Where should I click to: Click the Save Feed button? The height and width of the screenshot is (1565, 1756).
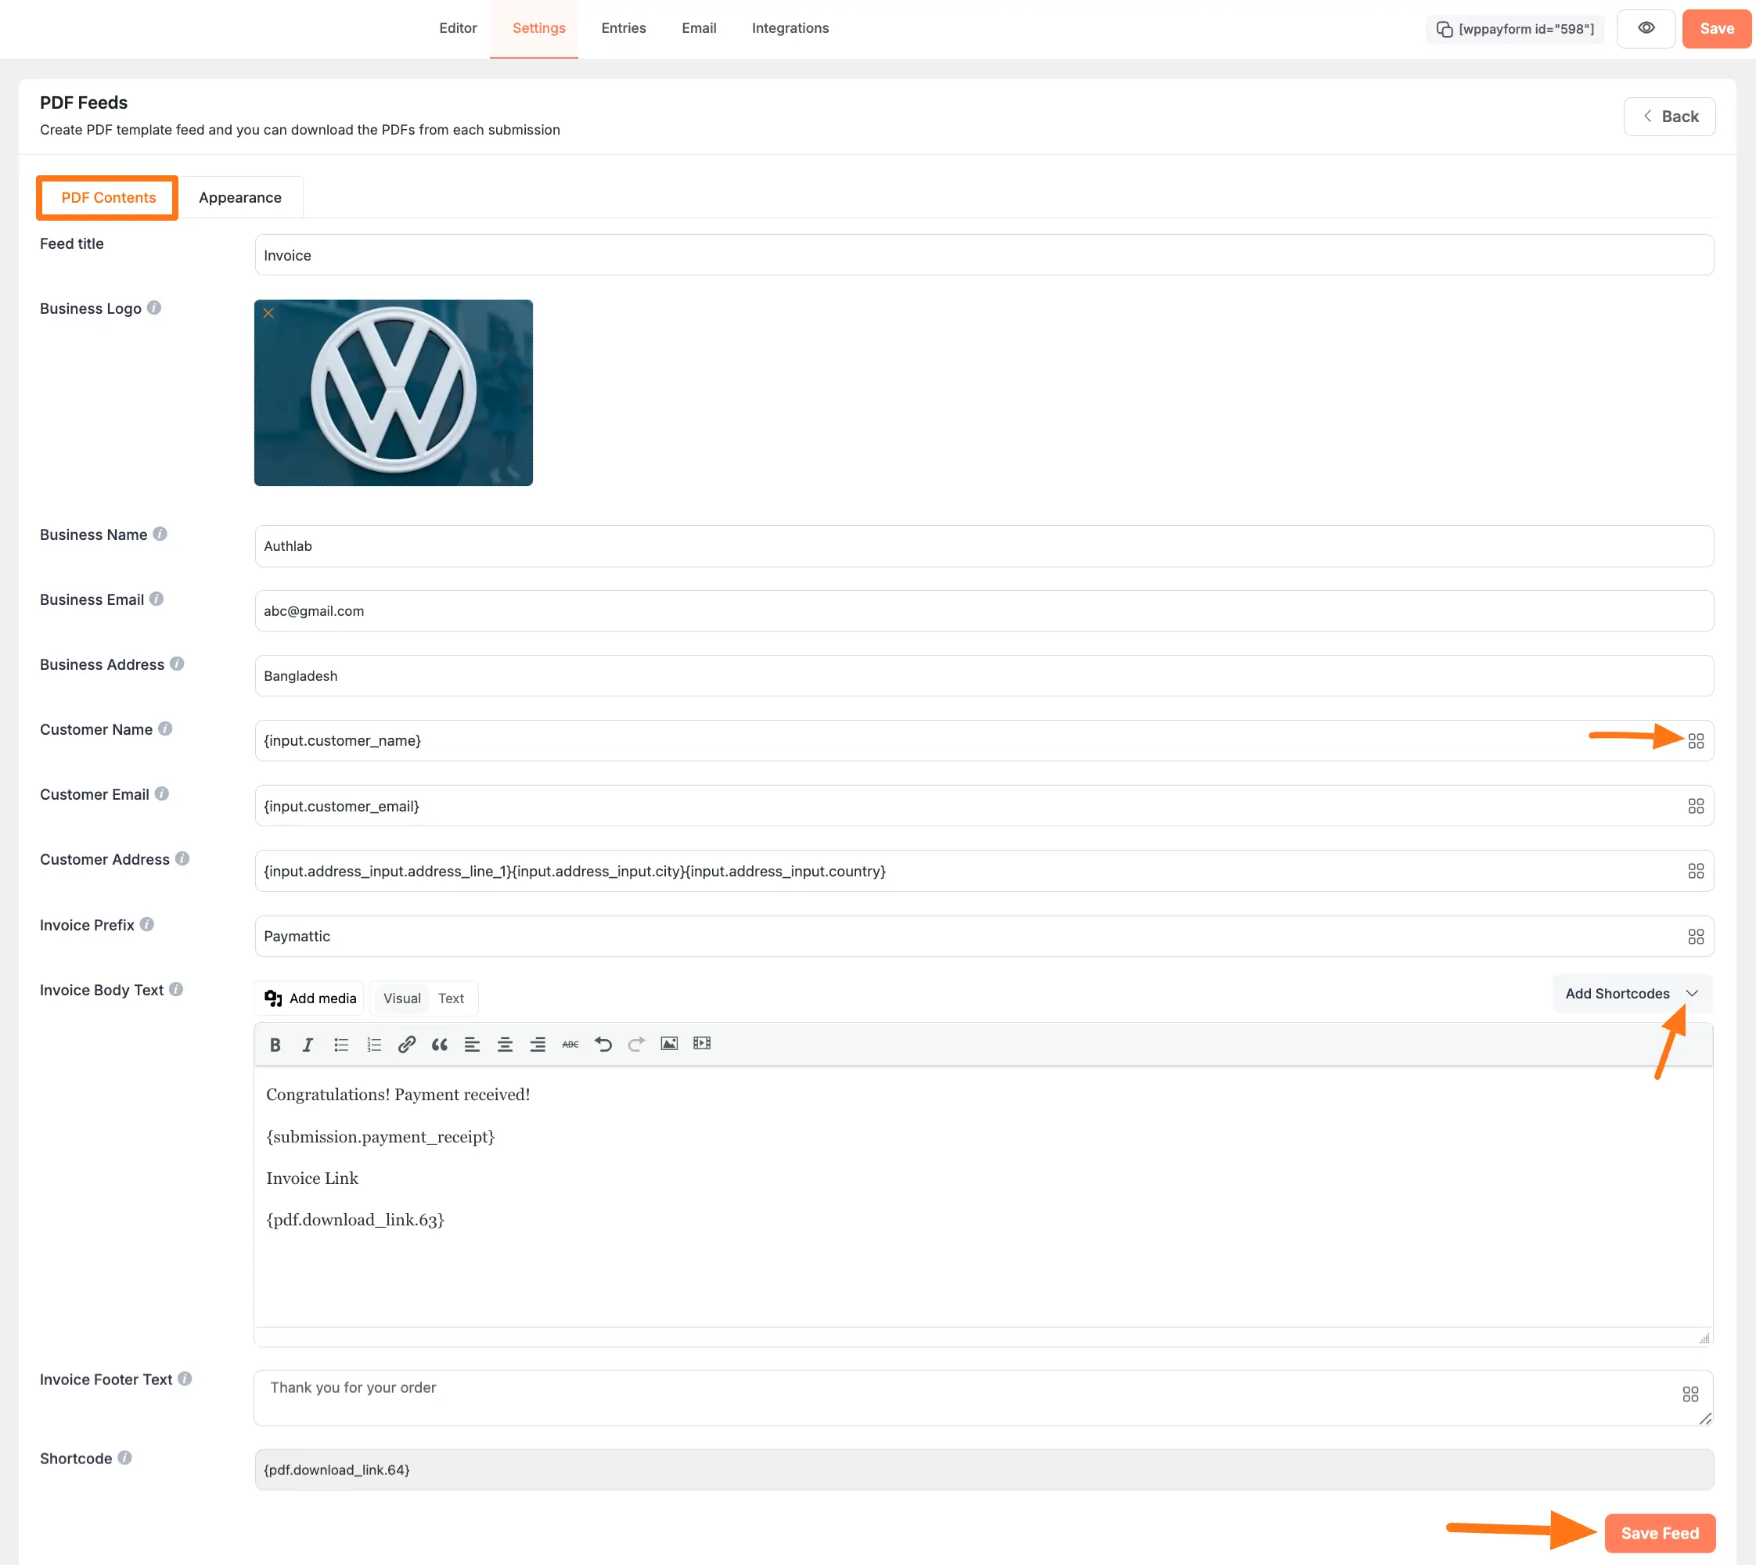pos(1659,1533)
